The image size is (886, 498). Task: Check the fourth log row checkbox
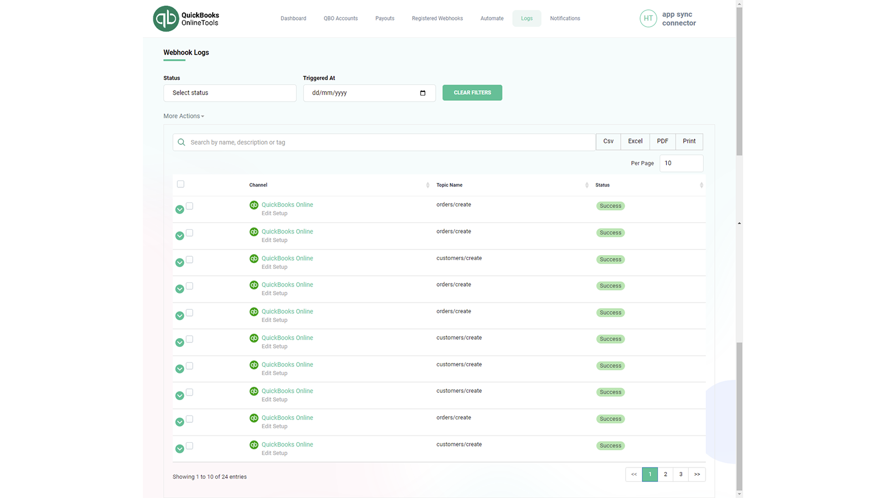[189, 286]
